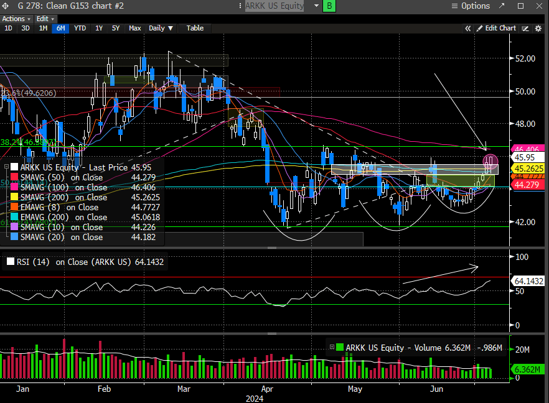Click the 44.279 red axis label

pos(528,185)
